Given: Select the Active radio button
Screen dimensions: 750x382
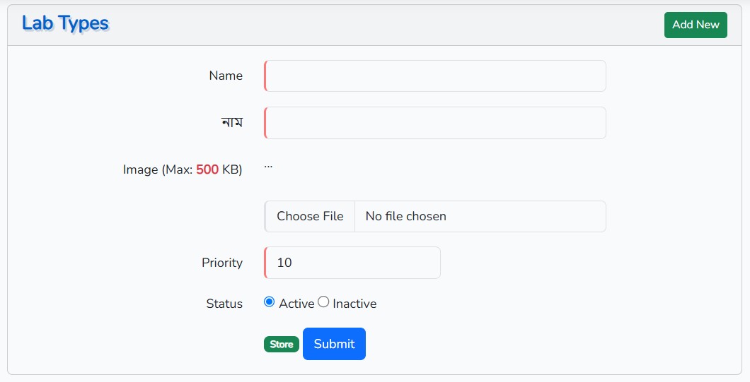Looking at the screenshot, I should (x=270, y=302).
